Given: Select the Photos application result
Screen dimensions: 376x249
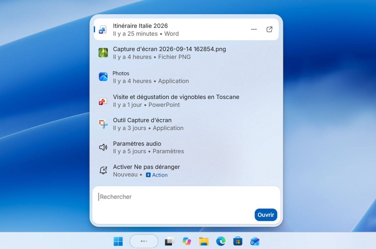Looking at the screenshot, I should pos(186,77).
